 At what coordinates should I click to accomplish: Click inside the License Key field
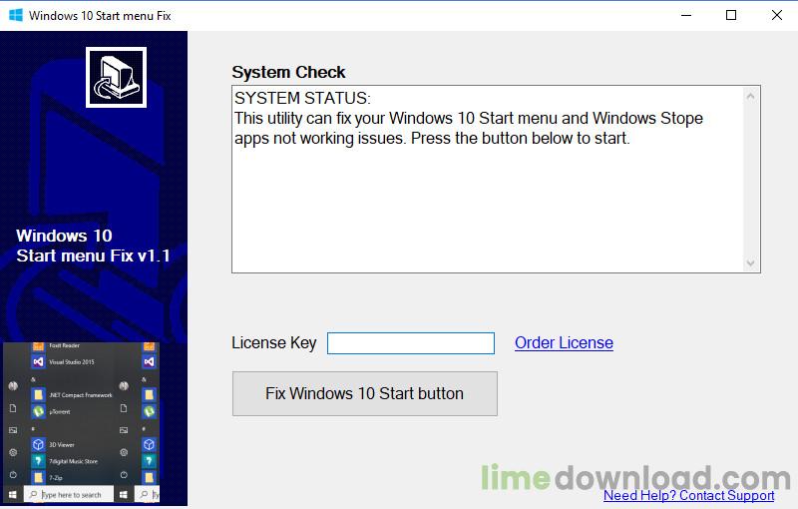(410, 343)
